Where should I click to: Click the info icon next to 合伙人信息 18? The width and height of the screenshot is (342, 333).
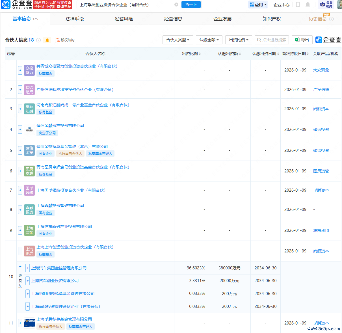[x=38, y=40]
